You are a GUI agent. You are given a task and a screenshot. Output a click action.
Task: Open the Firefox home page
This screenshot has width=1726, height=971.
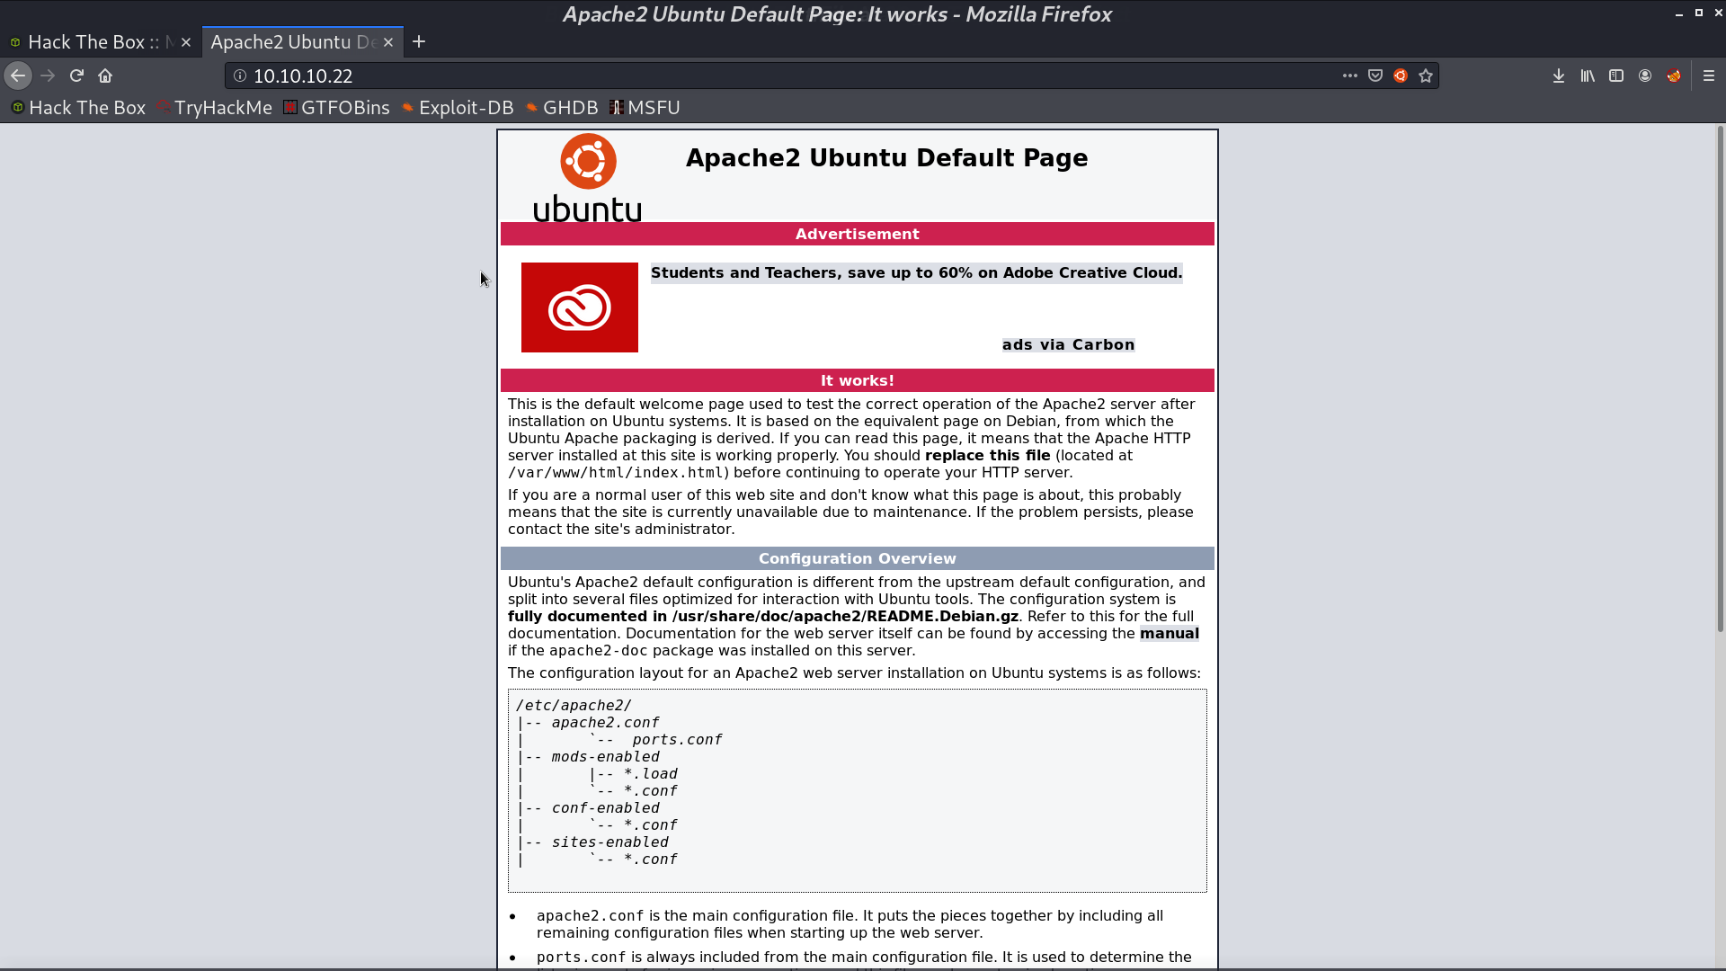click(105, 76)
